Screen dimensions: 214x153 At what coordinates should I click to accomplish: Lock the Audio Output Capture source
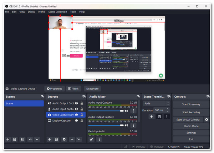coord(82,103)
